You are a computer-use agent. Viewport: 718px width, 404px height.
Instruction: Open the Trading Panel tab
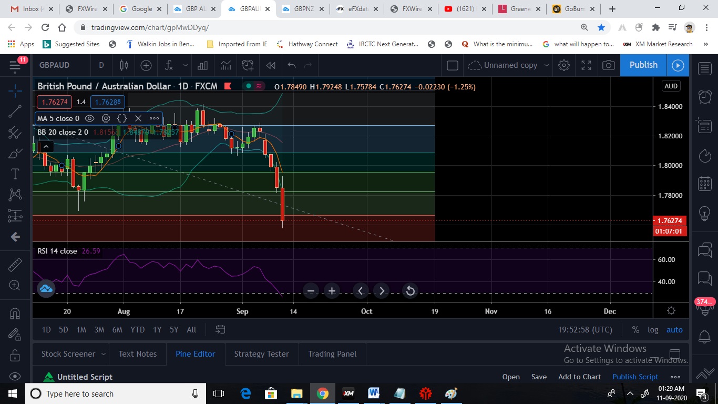332,354
